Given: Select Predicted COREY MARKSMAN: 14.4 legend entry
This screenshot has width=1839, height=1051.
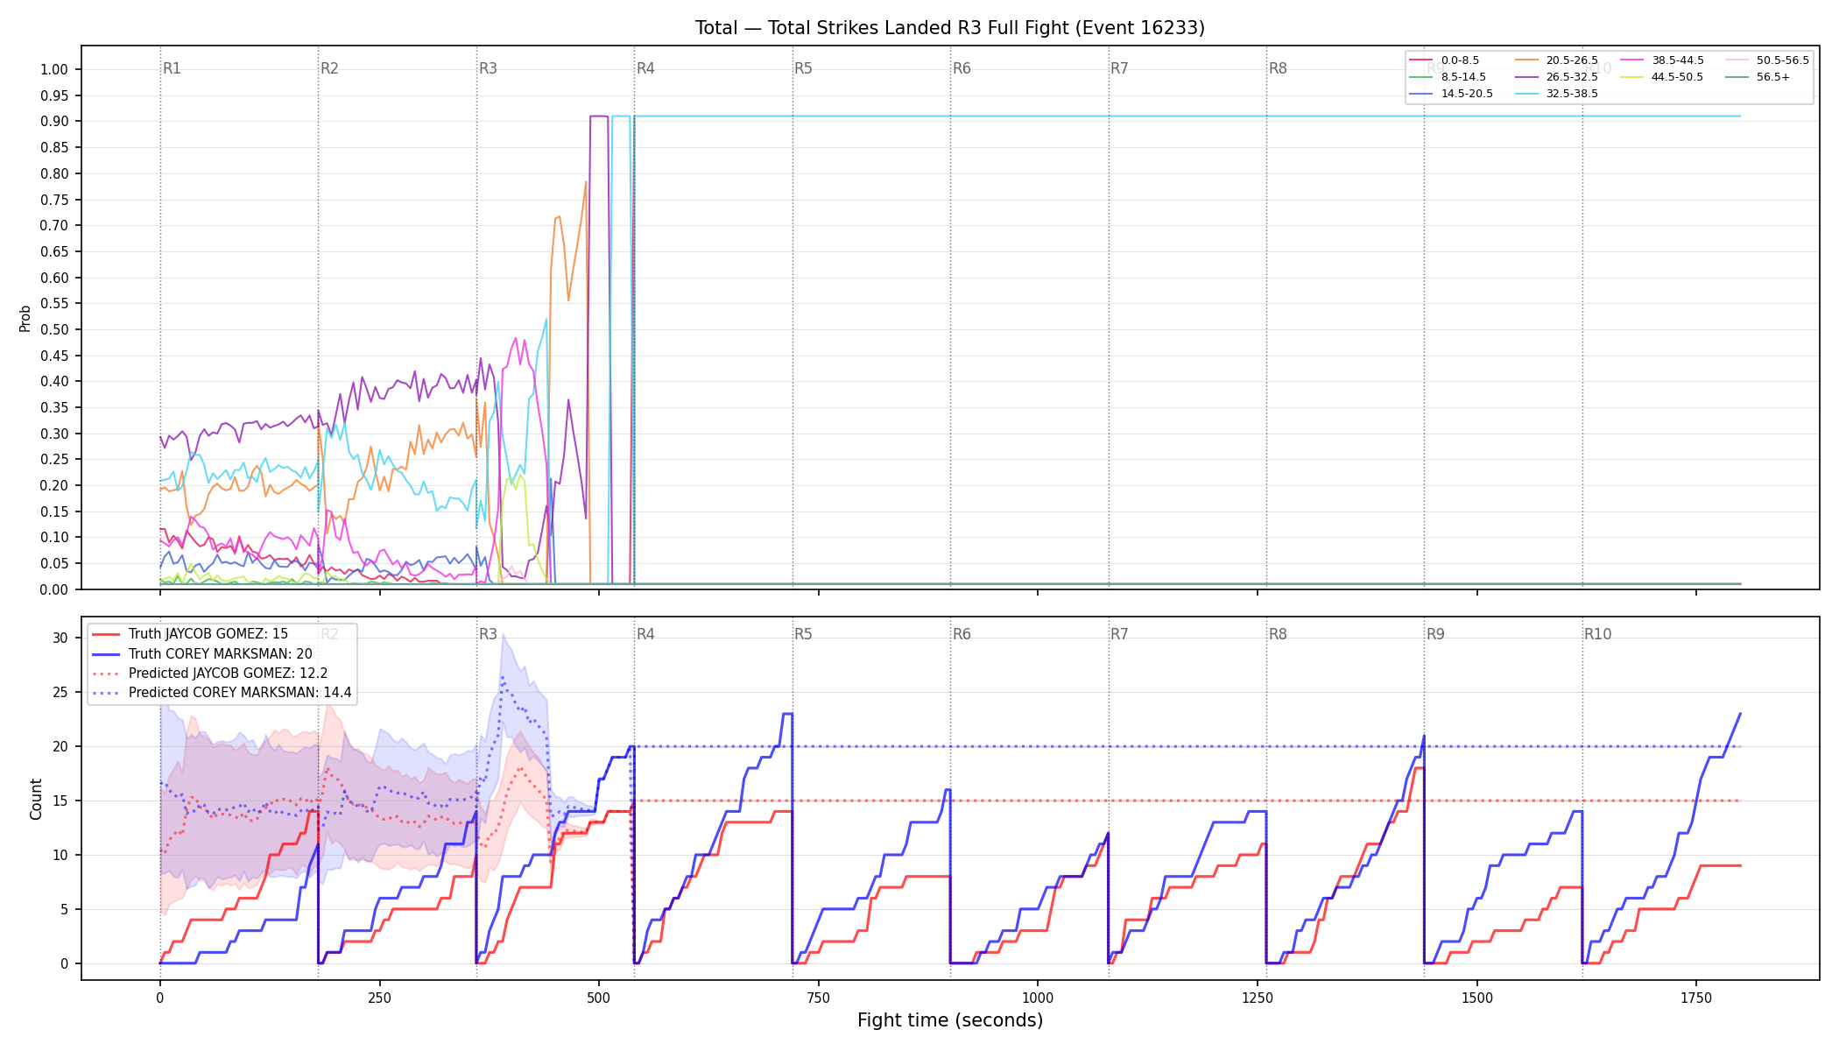Looking at the screenshot, I should (x=222, y=692).
